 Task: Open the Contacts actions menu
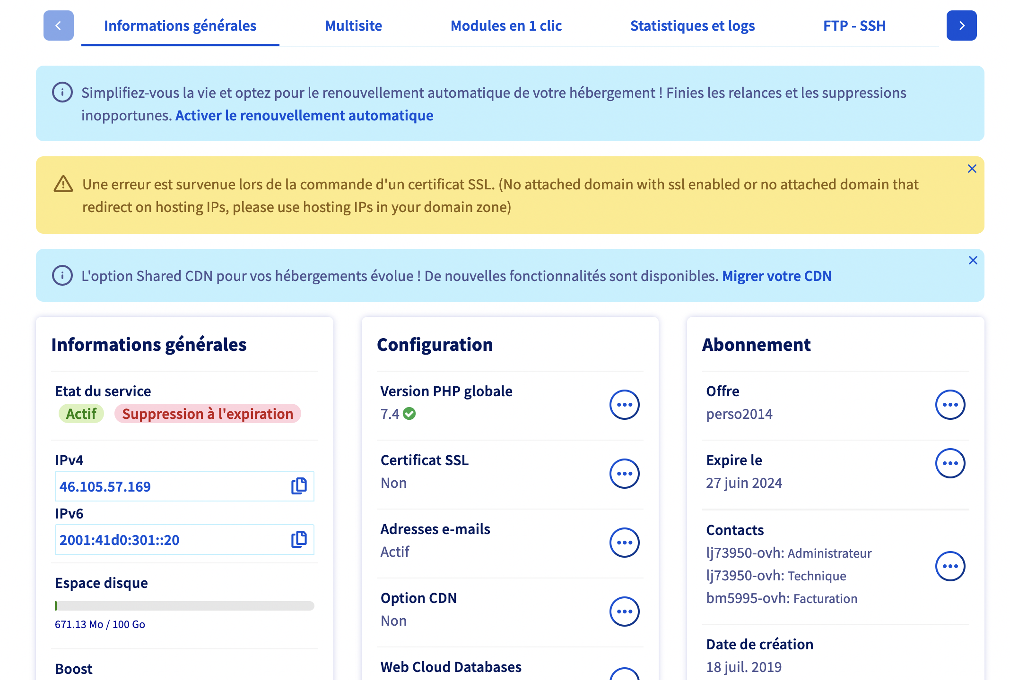tap(950, 566)
